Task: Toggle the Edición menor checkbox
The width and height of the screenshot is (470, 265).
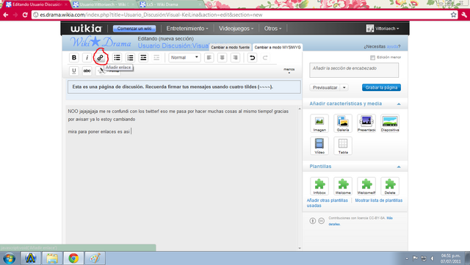Action: 372,57
